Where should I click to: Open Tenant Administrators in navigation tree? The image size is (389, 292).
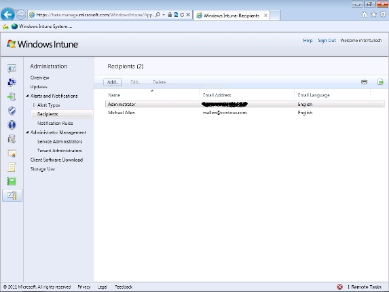[60, 151]
